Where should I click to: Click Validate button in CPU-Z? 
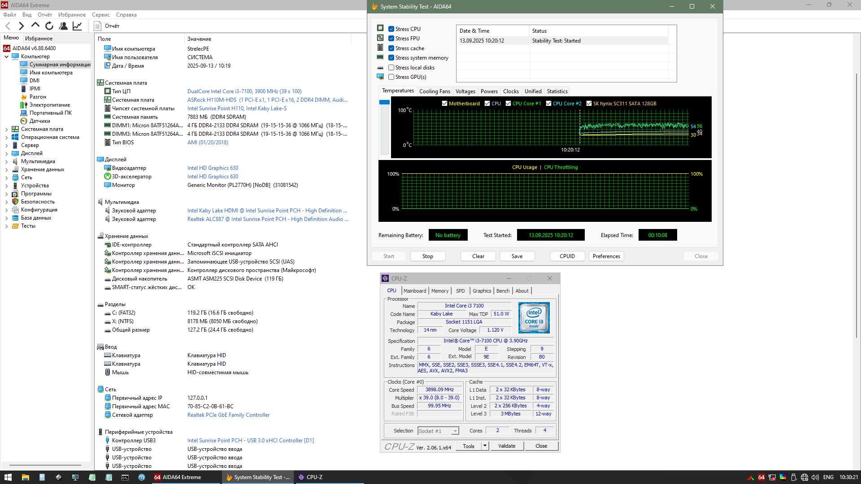[x=507, y=446]
